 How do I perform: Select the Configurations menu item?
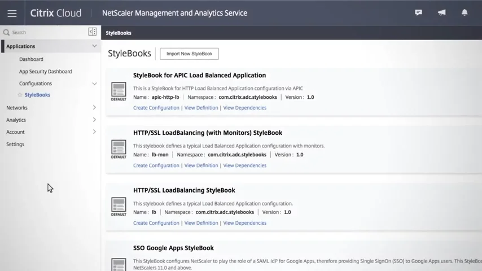coord(36,84)
